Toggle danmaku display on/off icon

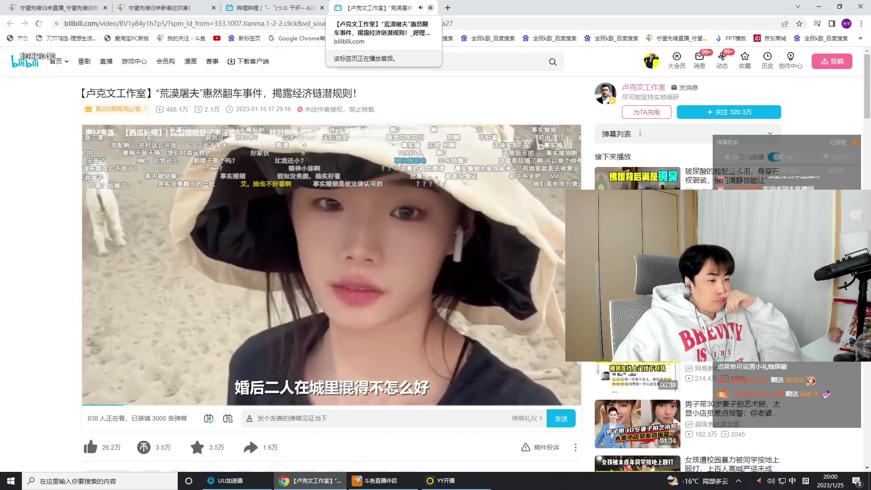[209, 418]
